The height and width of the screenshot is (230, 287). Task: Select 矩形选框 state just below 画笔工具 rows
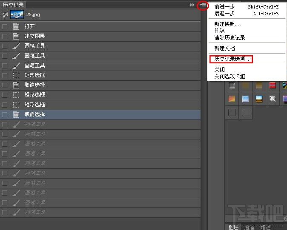click(x=100, y=75)
